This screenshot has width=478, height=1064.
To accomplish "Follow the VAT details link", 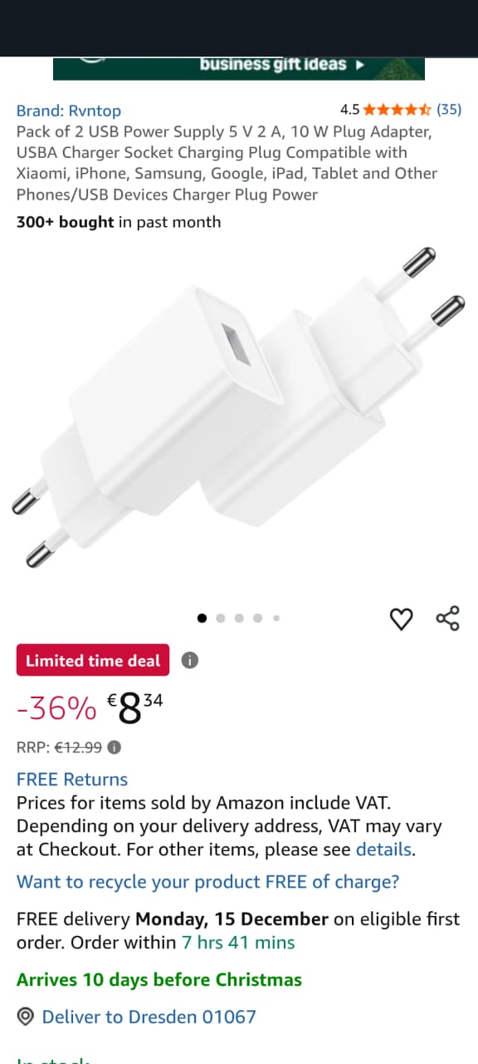I will [383, 850].
